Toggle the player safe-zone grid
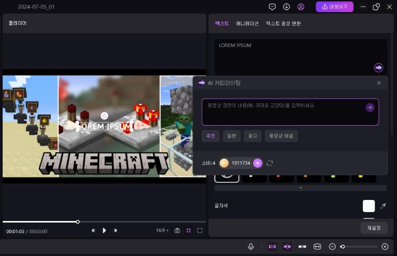 (x=189, y=230)
